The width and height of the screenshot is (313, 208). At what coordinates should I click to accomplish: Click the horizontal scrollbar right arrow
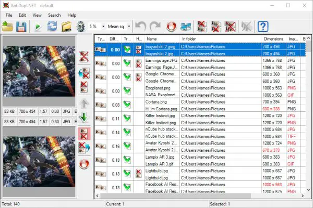pos(303,196)
